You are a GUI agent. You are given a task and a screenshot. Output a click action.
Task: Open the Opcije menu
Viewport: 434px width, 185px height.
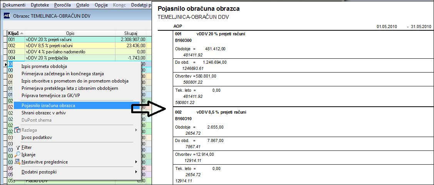tap(101, 5)
